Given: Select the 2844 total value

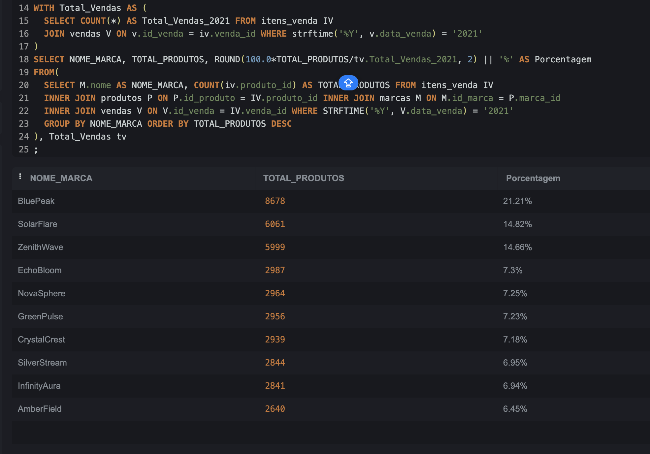Looking at the screenshot, I should (275, 363).
